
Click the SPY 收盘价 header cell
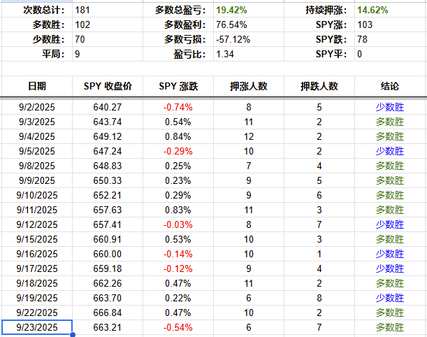pyautogui.click(x=107, y=86)
